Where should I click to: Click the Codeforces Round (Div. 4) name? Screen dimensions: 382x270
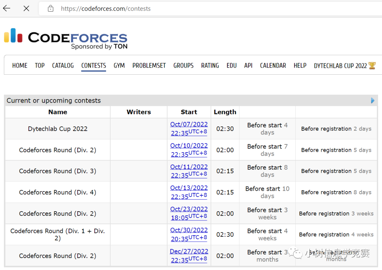[x=58, y=192]
